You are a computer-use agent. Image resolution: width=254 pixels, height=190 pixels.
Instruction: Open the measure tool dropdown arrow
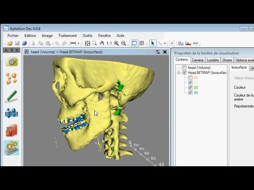click(x=78, y=43)
